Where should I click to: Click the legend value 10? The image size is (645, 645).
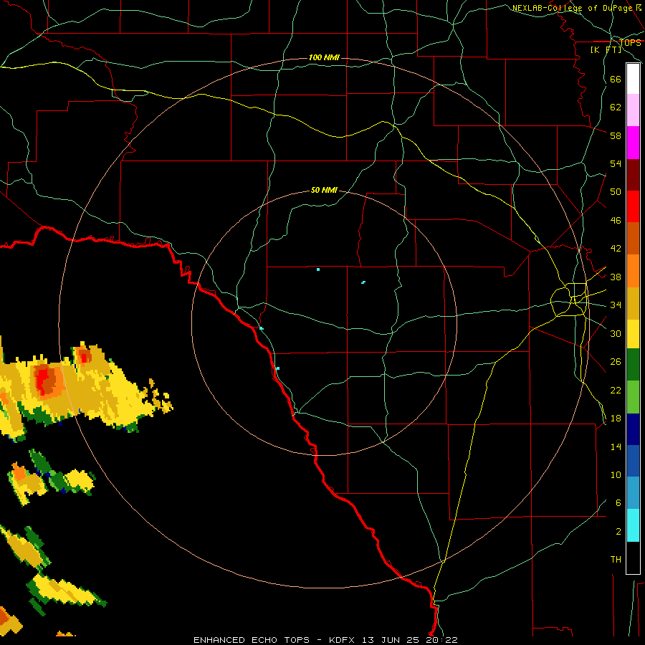616,475
